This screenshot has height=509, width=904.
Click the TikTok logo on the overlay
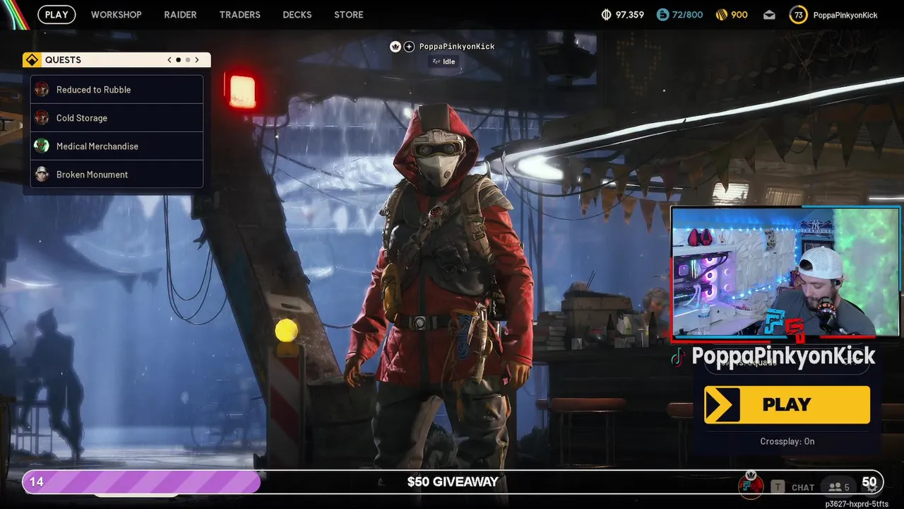[x=677, y=357]
